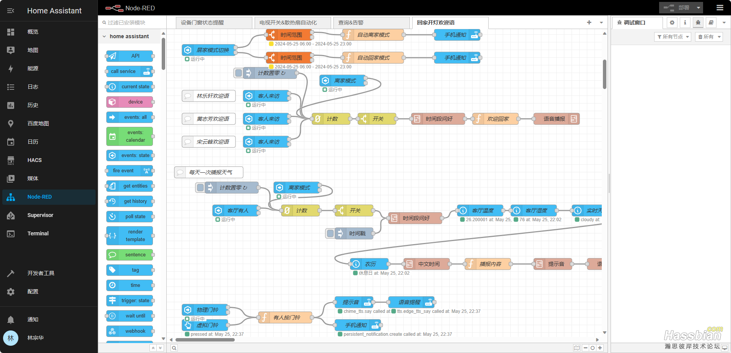Open Supervisor from the sidebar
The image size is (731, 353).
tap(49, 215)
